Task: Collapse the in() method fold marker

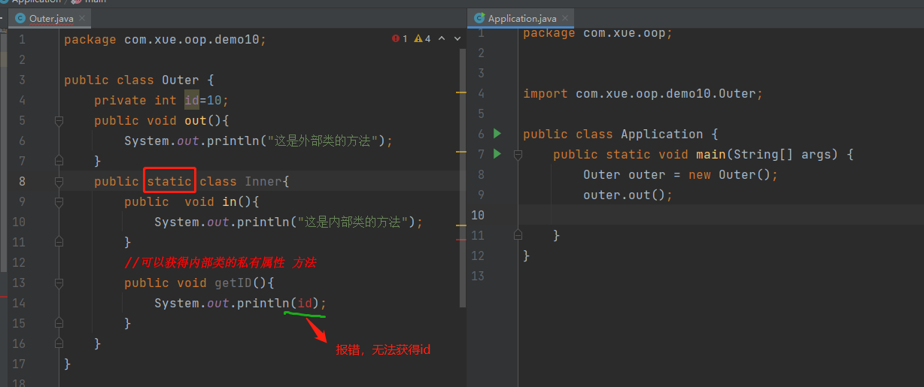Action: pos(59,201)
